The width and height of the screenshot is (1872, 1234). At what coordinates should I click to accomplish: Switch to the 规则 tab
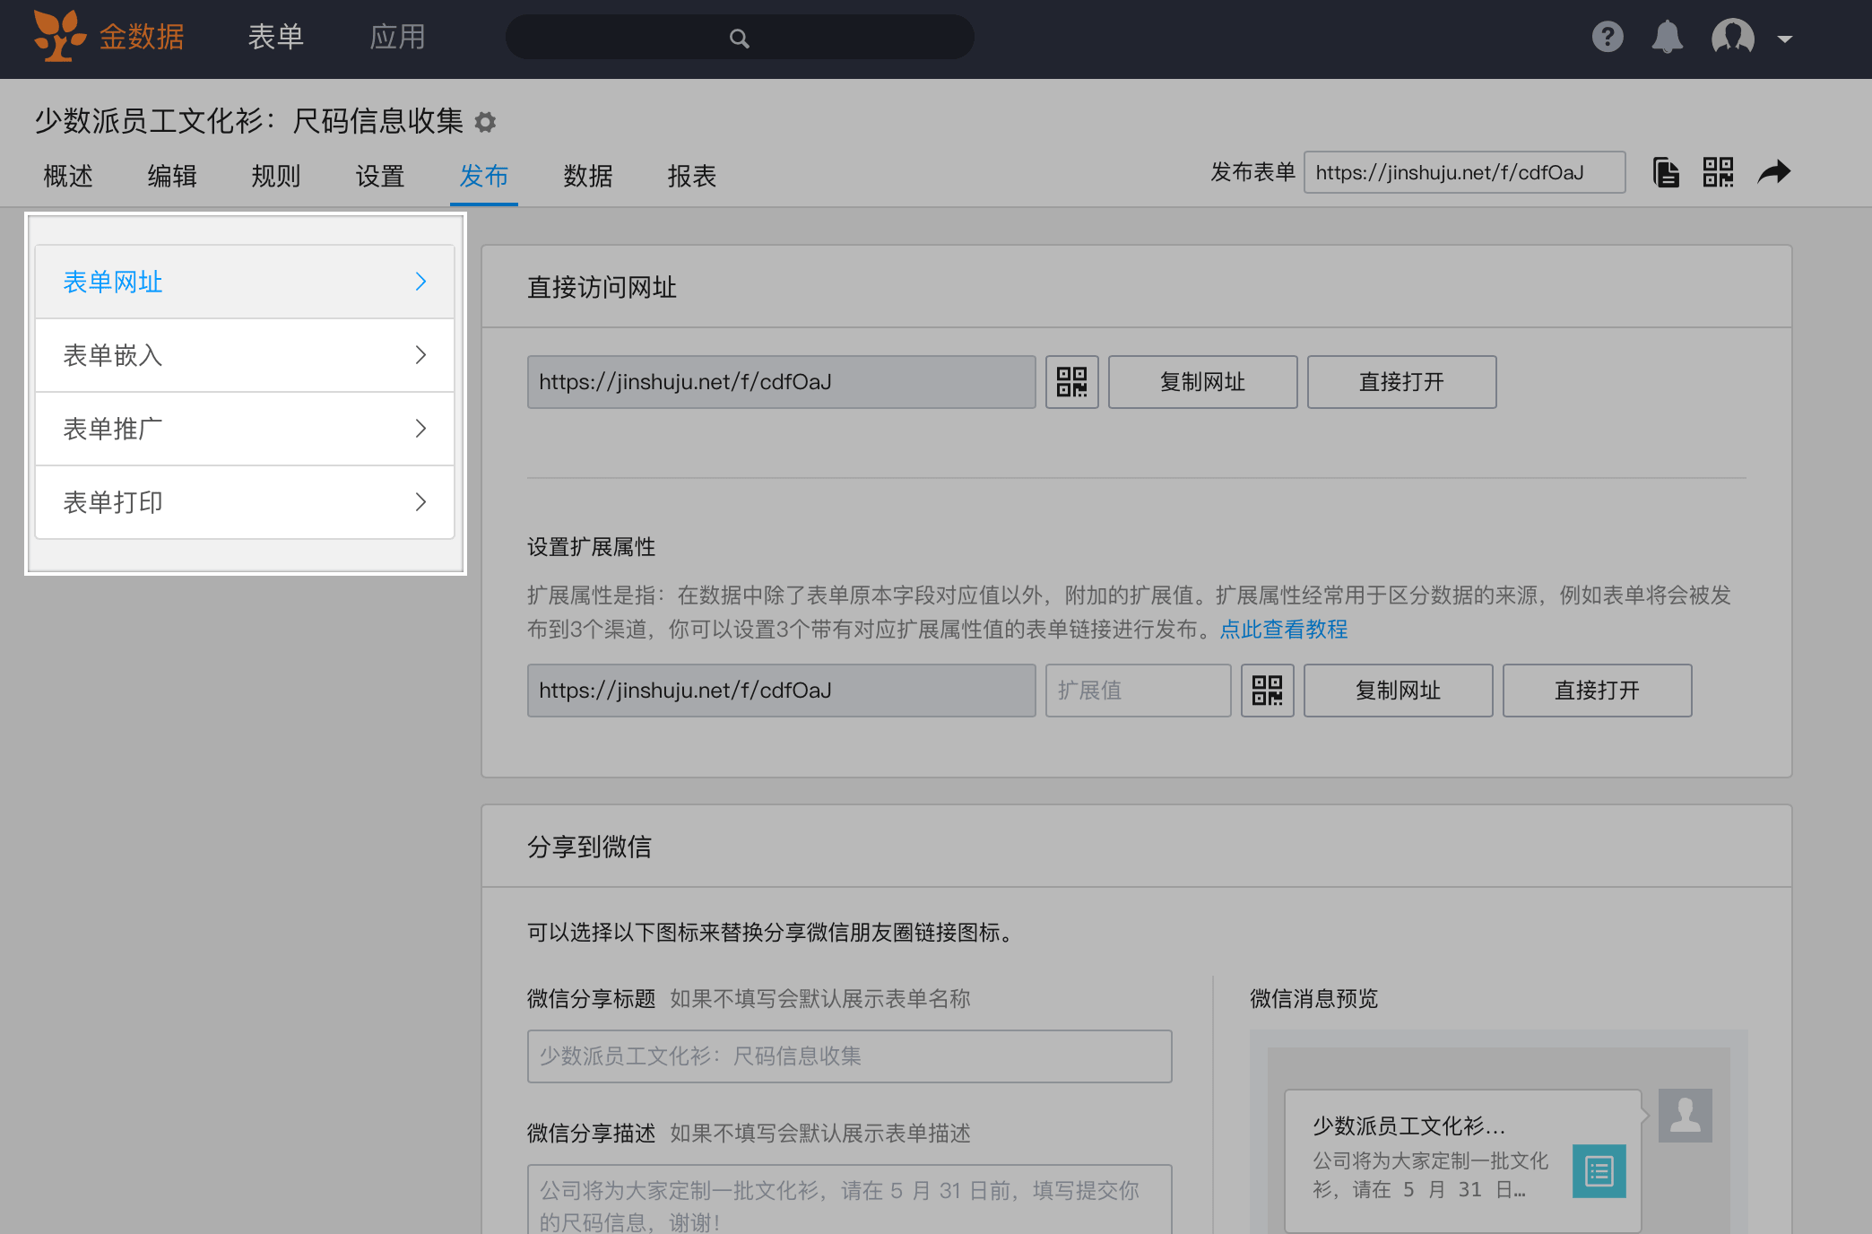click(x=276, y=176)
